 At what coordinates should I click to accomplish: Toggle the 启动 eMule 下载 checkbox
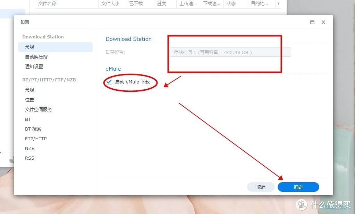pos(109,82)
